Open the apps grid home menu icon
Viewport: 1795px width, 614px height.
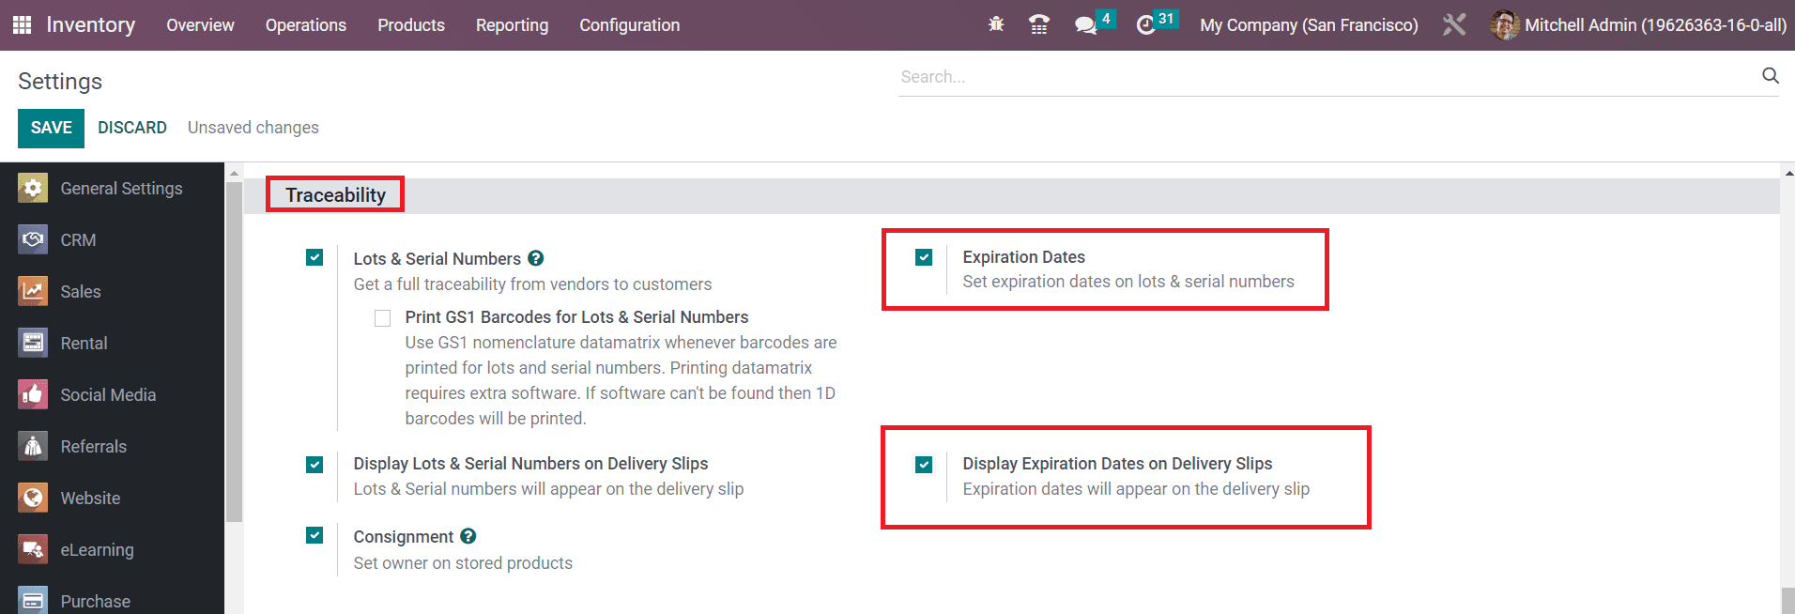(22, 25)
